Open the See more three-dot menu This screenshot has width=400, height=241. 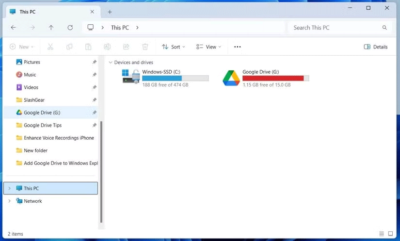coord(237,47)
